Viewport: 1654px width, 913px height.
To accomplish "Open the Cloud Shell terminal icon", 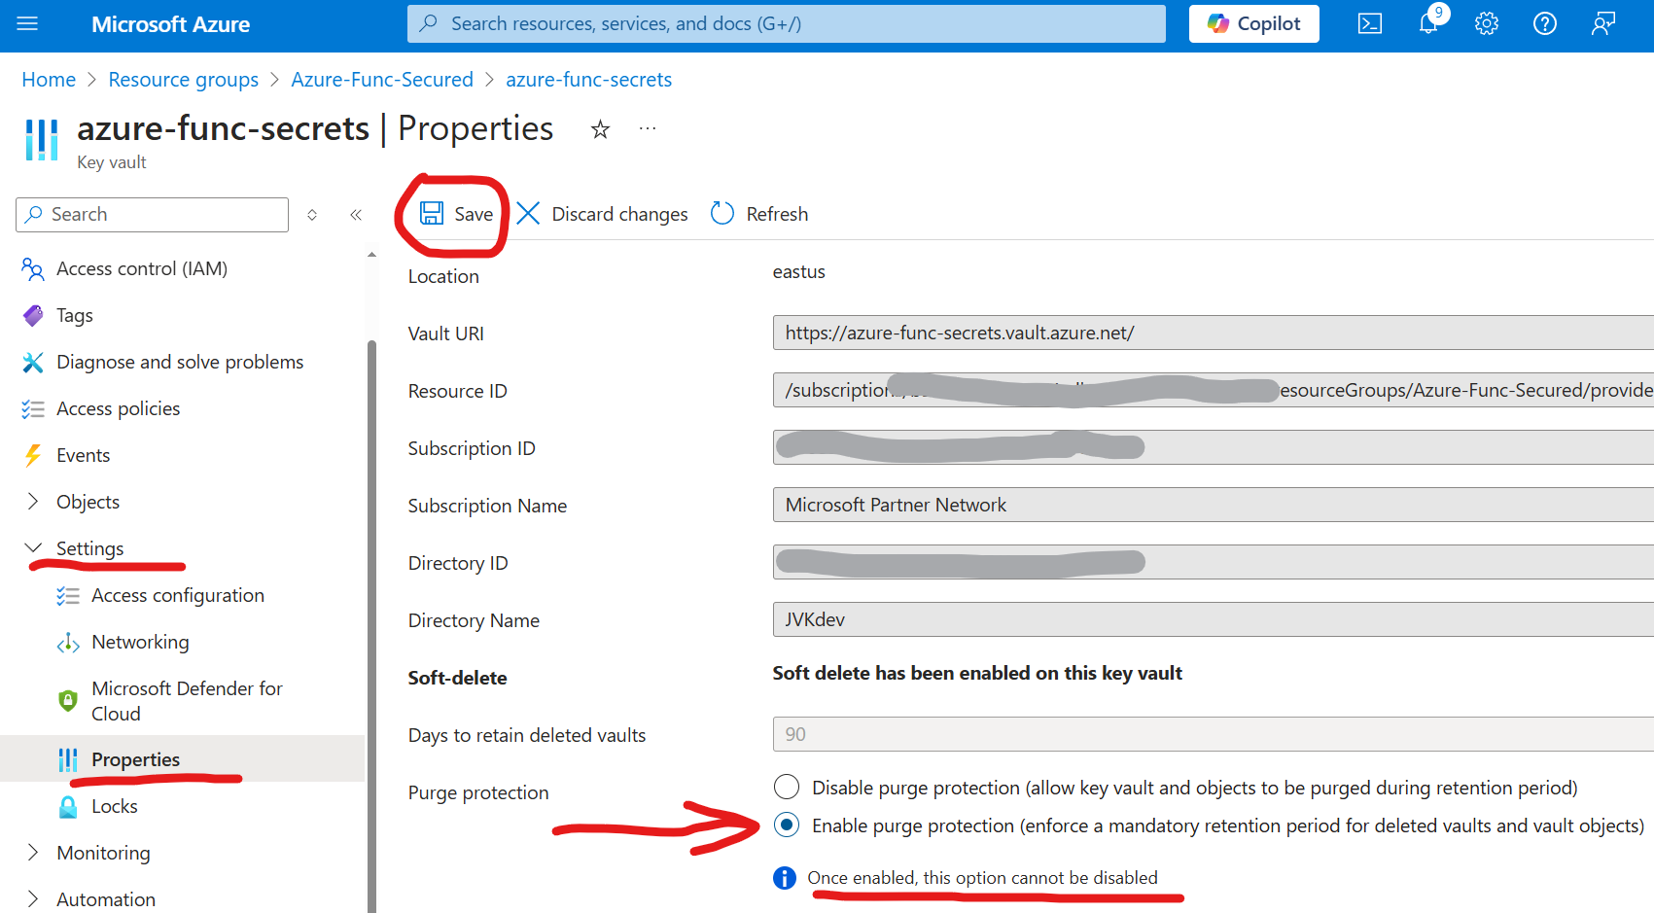I will tap(1369, 23).
